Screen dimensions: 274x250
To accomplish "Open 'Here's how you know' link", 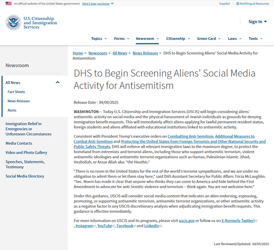I will pos(96,3).
